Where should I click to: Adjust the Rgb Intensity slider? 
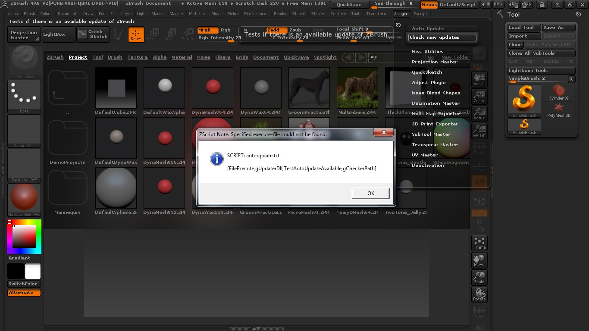pos(219,38)
